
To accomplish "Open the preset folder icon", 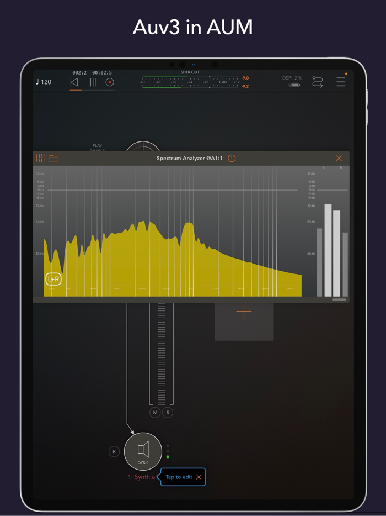I will [x=53, y=159].
